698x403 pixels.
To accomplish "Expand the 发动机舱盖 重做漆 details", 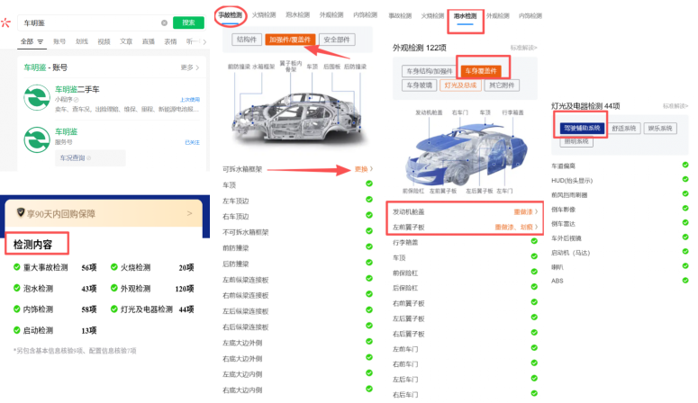I will 526,211.
